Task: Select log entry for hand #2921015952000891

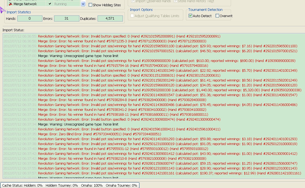Action: 112,36
